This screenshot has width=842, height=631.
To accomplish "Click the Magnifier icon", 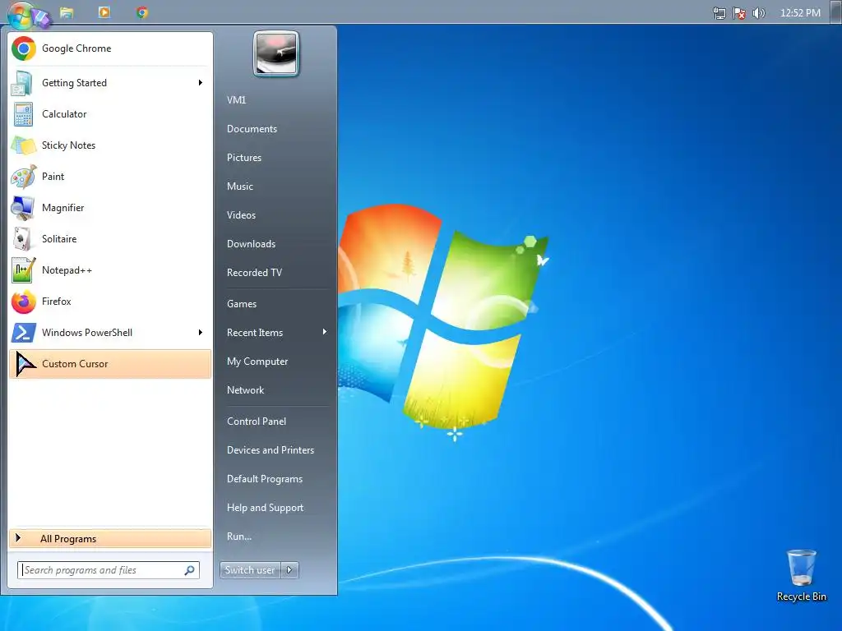I will point(23,208).
